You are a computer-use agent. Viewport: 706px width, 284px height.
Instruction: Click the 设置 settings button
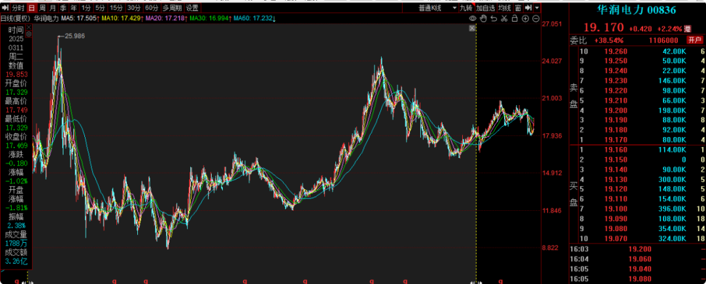click(x=192, y=8)
